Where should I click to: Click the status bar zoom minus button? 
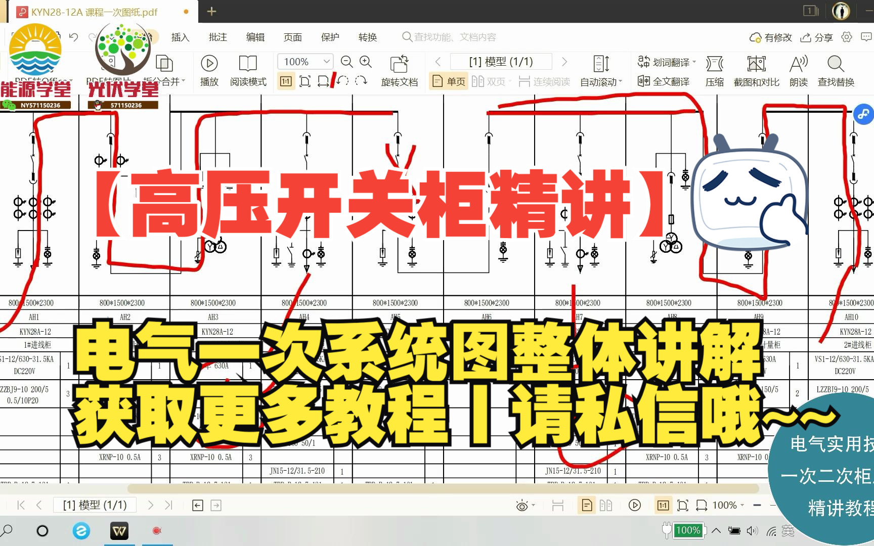point(757,505)
